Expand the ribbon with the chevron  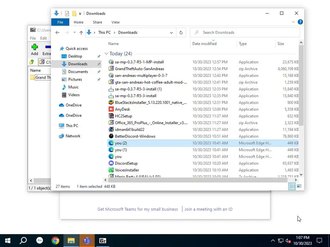tap(293, 22)
